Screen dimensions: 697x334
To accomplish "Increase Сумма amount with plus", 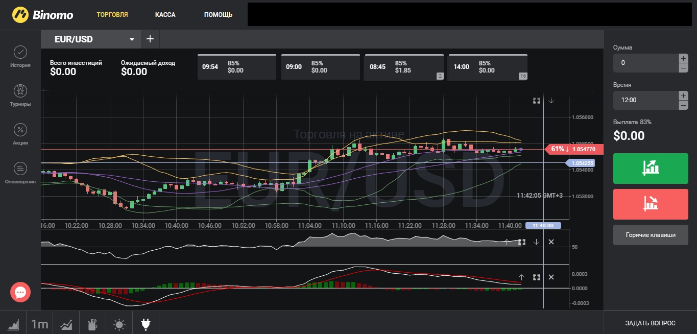I will tap(683, 58).
